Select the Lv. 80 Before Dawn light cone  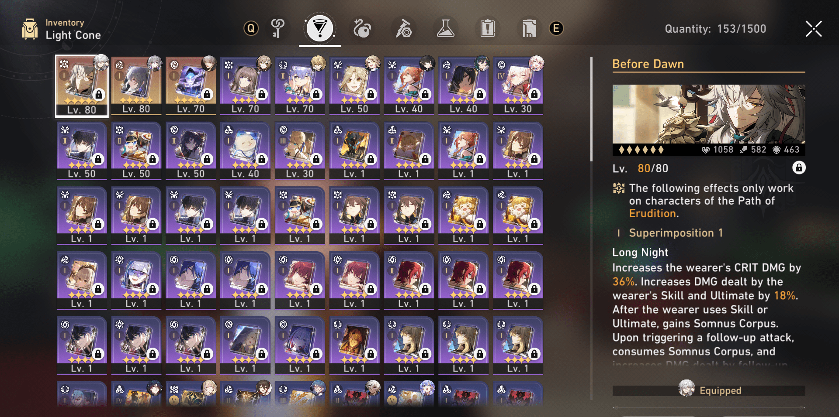(x=82, y=86)
